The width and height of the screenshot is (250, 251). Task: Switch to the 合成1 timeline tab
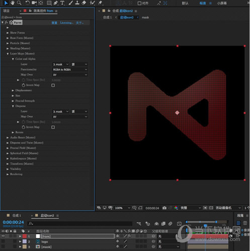click(x=17, y=215)
